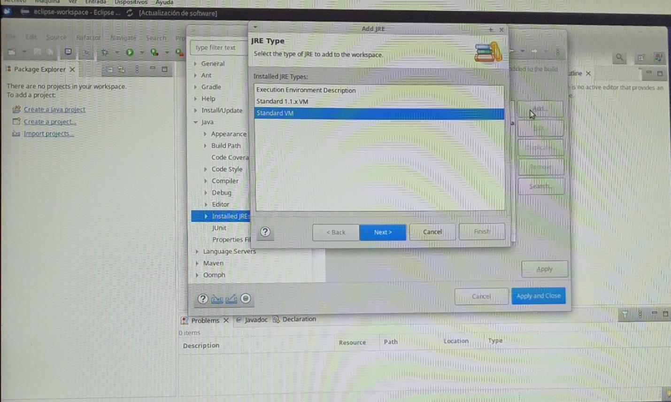Click Apply and Close in Preferences

tap(539, 296)
